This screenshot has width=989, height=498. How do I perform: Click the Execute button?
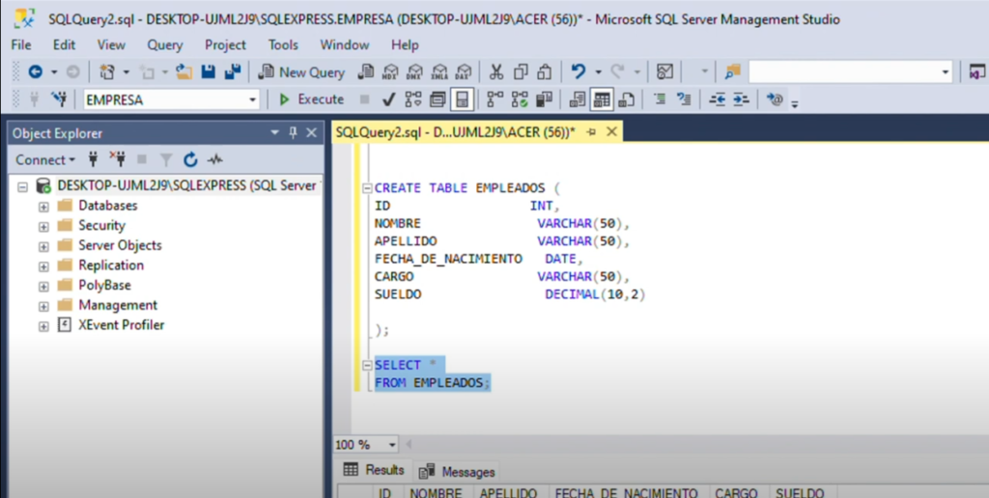[x=312, y=99]
